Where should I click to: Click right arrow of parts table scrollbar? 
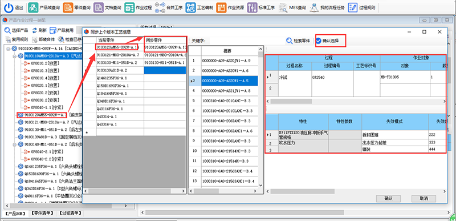pyautogui.click(x=184, y=191)
